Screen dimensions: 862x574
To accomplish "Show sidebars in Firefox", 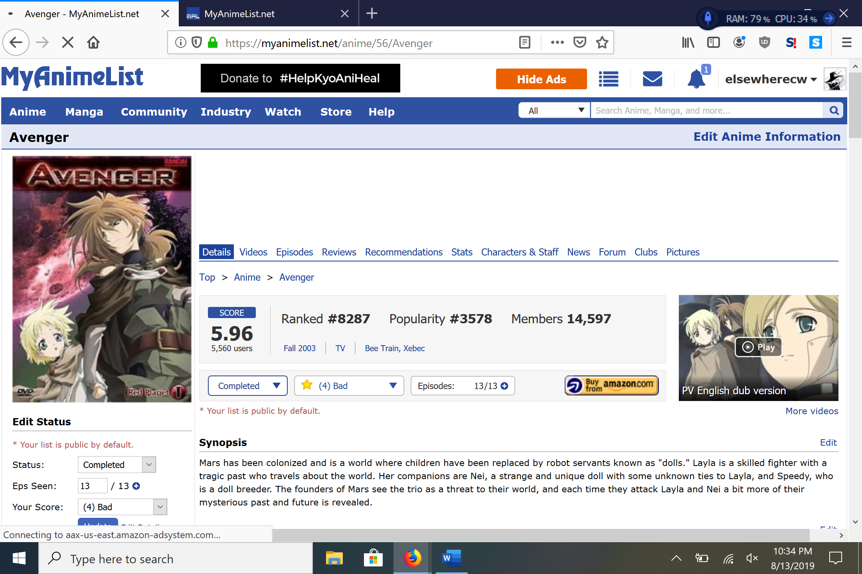I will [713, 42].
